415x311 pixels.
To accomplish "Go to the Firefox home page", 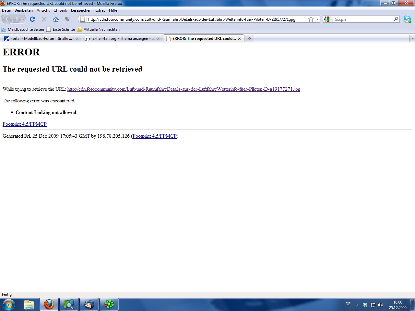I will [56, 19].
